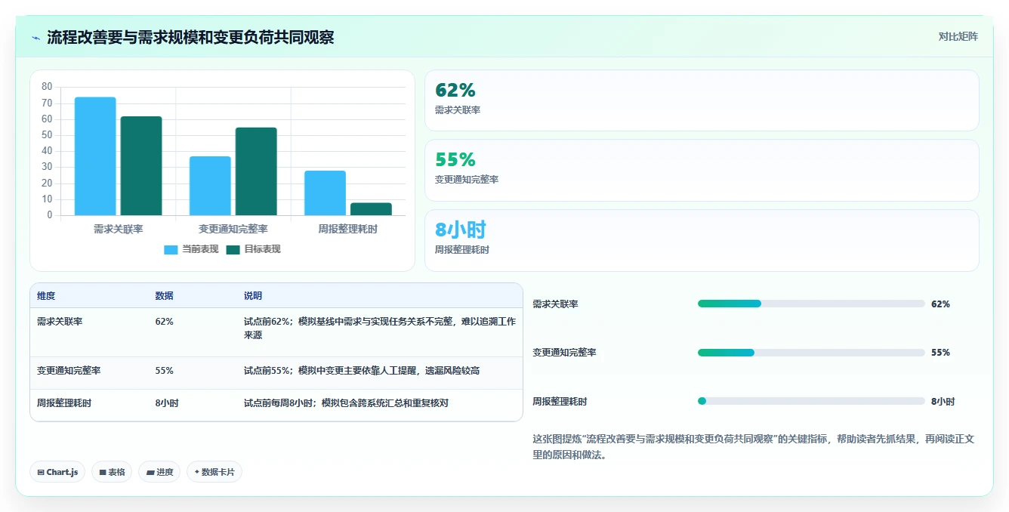Click the 周报整理耗时 x-axis label on chart
The width and height of the screenshot is (1009, 512).
point(348,229)
